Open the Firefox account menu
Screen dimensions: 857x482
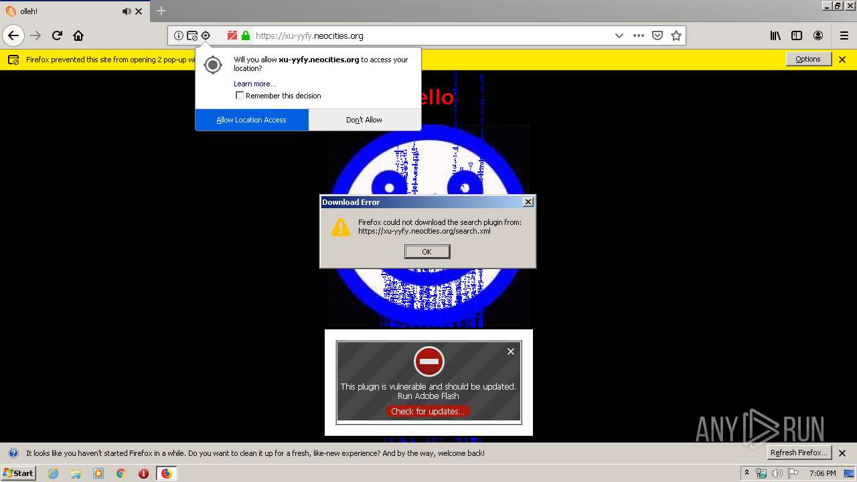[818, 35]
